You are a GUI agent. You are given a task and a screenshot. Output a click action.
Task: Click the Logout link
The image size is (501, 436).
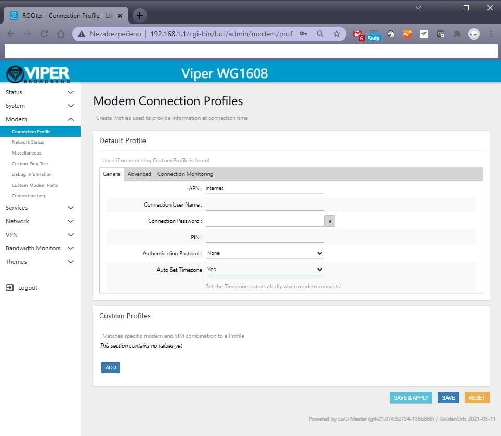[x=28, y=288]
